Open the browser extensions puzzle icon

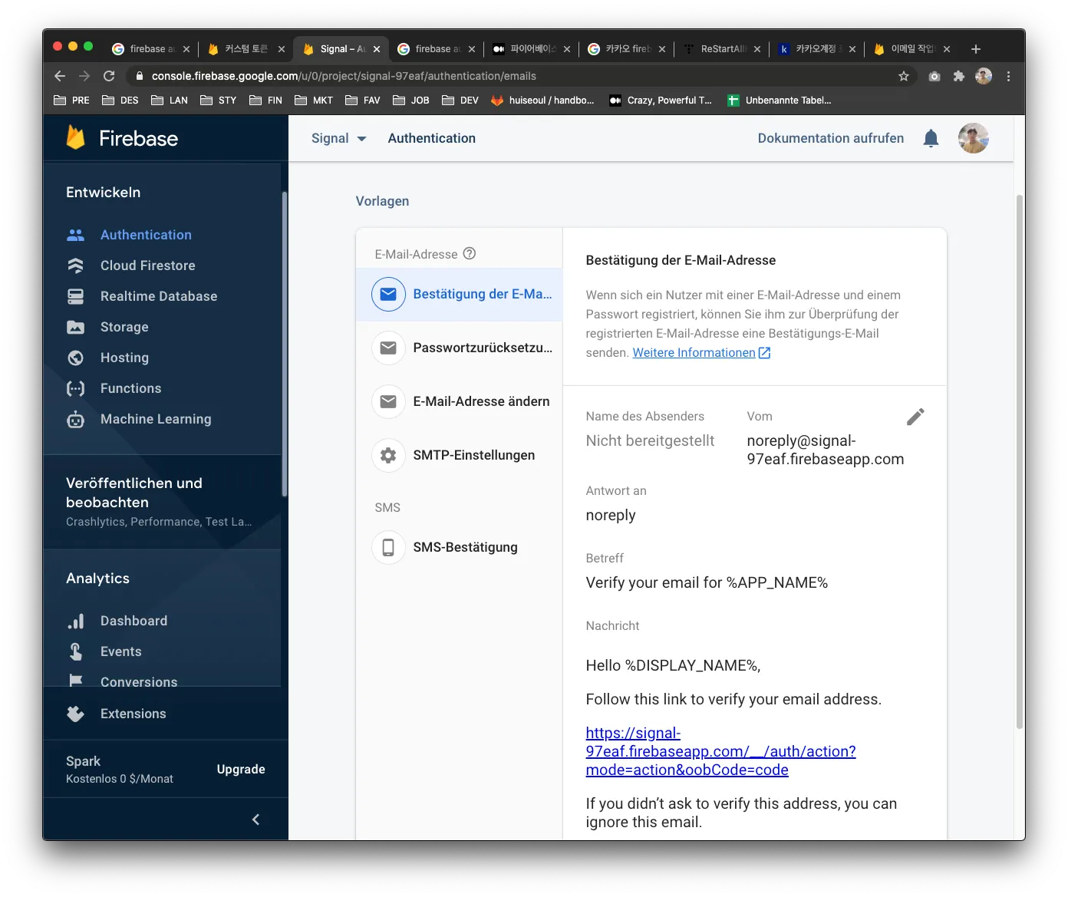click(x=958, y=76)
